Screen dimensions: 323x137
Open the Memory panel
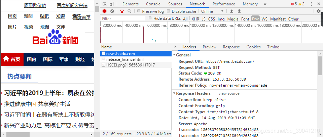(x=250, y=4)
